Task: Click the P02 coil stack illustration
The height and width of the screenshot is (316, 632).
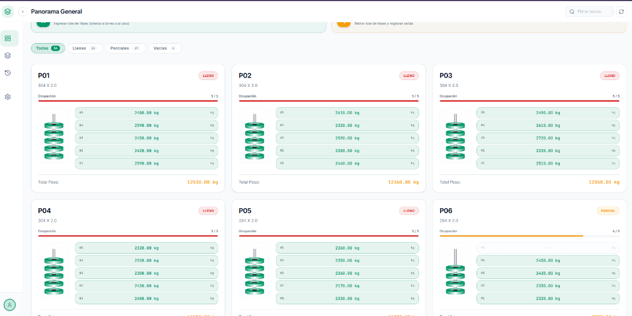Action: (x=254, y=135)
